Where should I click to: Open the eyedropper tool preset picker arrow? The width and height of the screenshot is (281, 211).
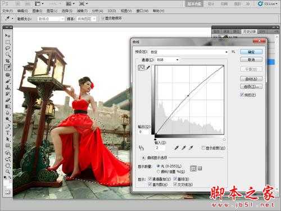[12, 19]
